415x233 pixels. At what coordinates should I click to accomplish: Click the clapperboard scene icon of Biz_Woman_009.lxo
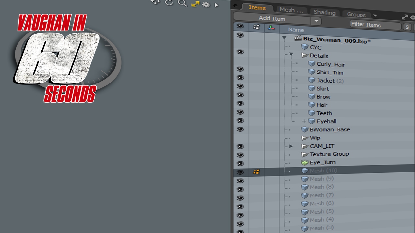tap(298, 39)
